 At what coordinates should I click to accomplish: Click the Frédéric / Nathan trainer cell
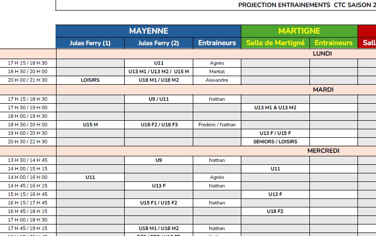(x=217, y=125)
